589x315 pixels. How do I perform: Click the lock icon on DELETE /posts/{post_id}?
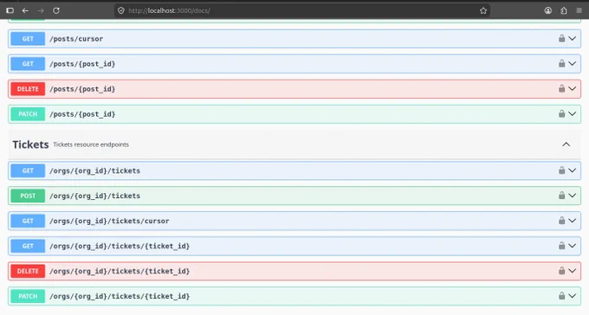[x=561, y=88]
